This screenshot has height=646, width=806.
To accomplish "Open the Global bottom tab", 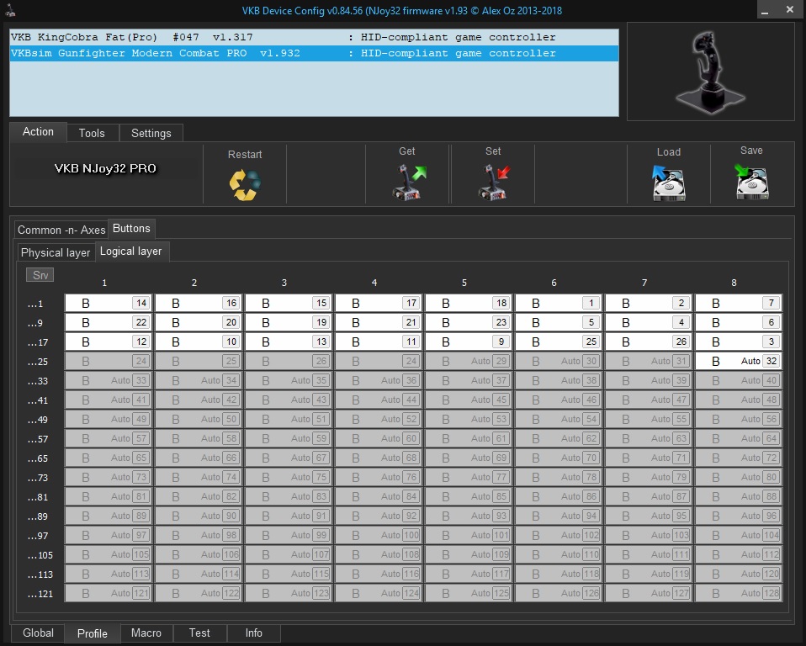I will [x=38, y=633].
